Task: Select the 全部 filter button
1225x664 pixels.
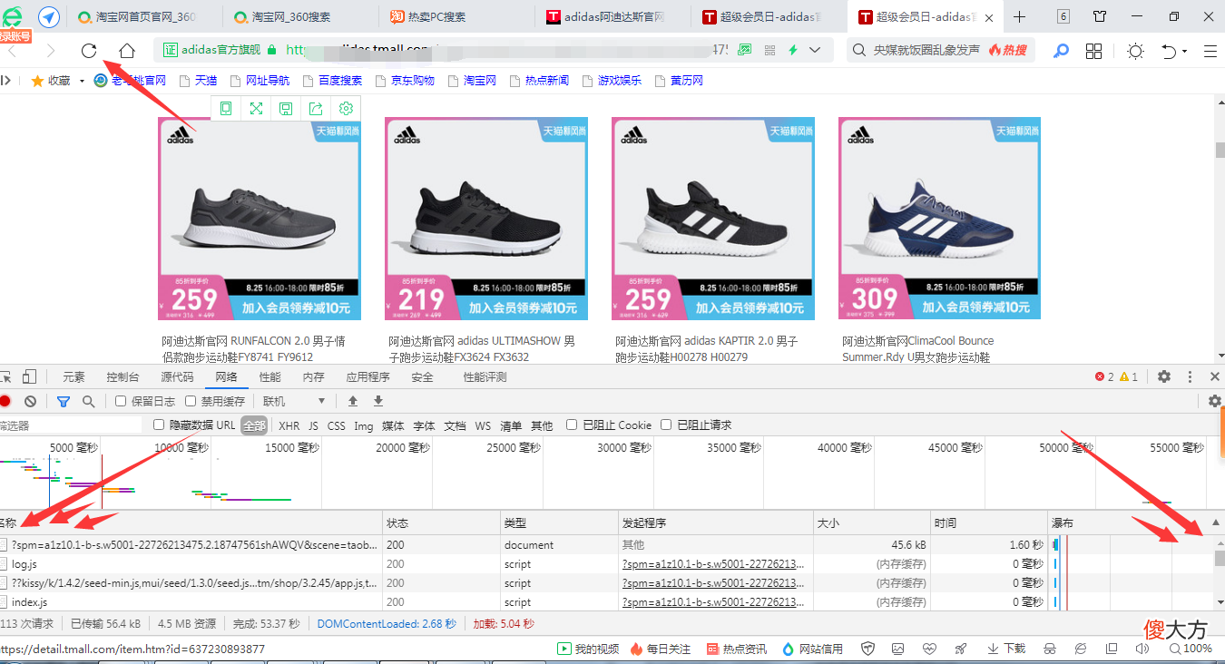Action: [x=254, y=425]
